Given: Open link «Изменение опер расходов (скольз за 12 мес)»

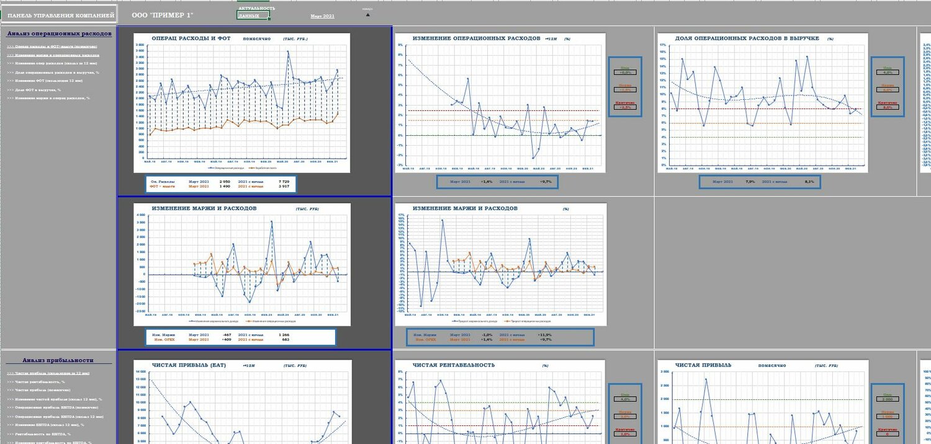Looking at the screenshot, I should pyautogui.click(x=52, y=63).
